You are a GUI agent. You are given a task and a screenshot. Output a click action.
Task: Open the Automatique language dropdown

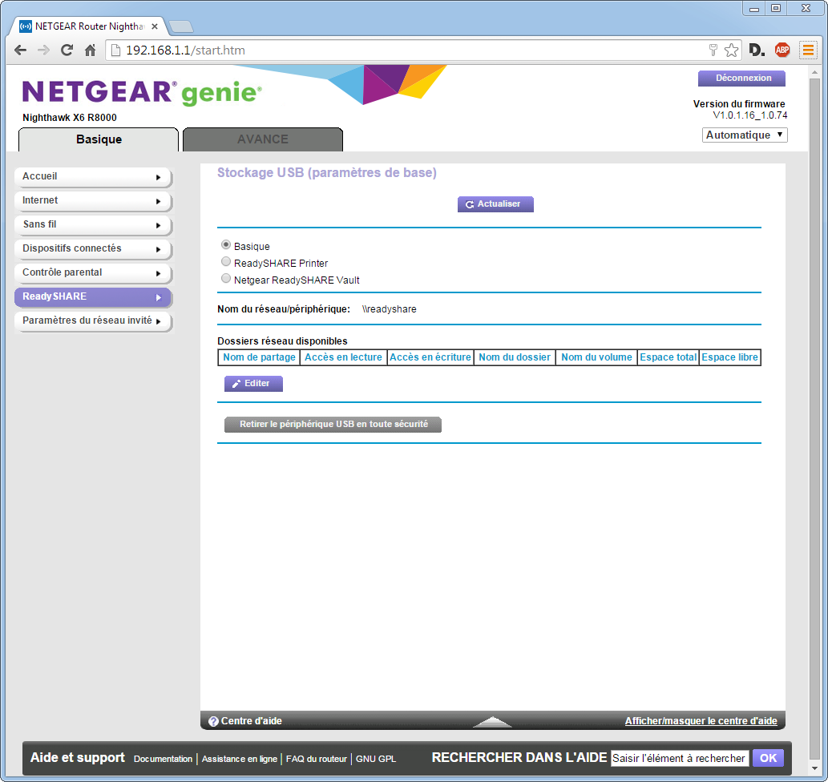(x=745, y=135)
